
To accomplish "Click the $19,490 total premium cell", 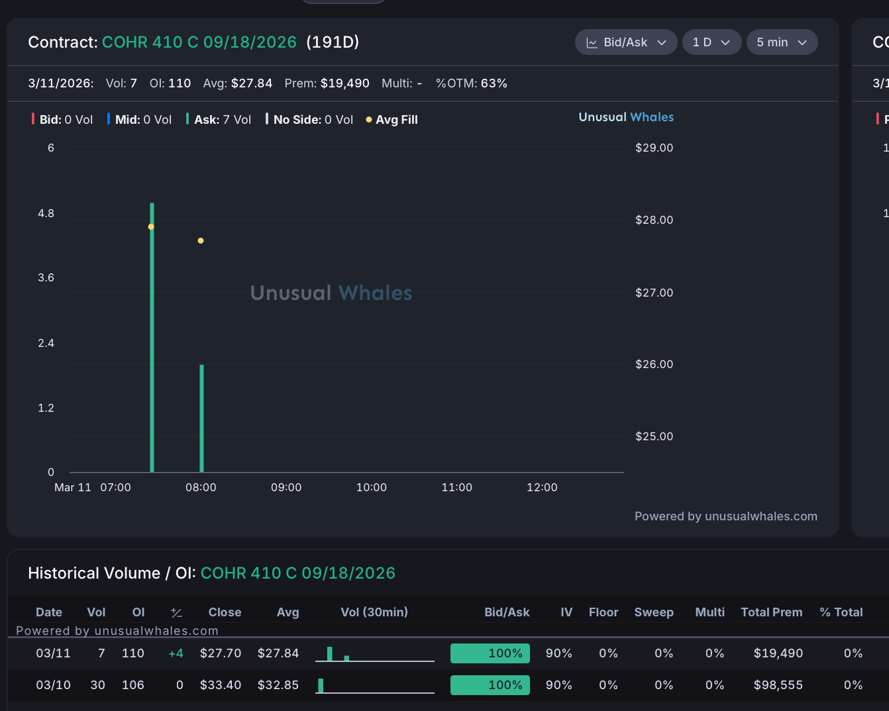I will pyautogui.click(x=778, y=653).
